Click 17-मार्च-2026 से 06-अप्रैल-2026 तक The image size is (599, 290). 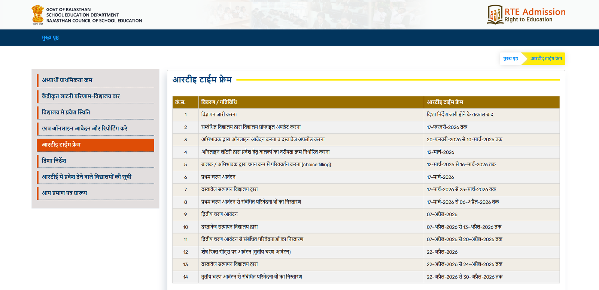click(x=463, y=202)
